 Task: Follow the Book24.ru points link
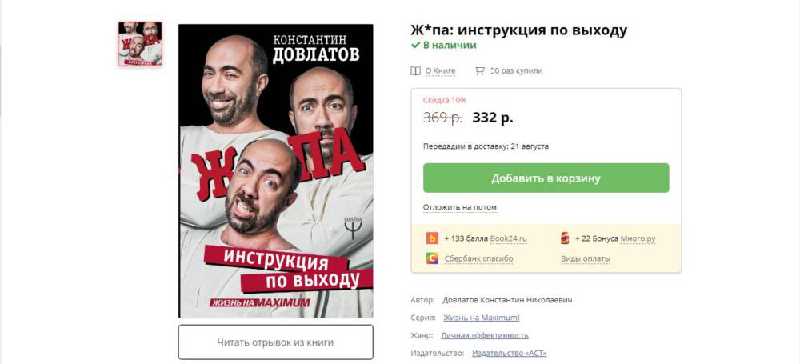[x=508, y=238]
